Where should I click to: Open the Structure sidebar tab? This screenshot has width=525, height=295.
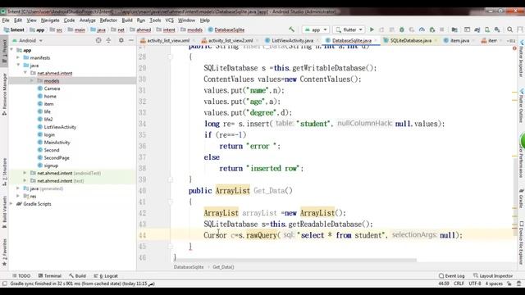pos(4,171)
